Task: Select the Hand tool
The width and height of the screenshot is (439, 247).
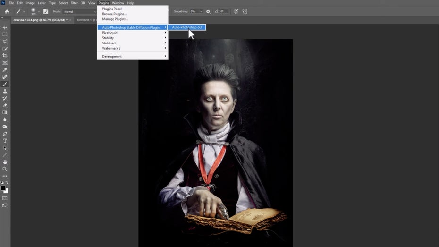Action: (x=5, y=162)
